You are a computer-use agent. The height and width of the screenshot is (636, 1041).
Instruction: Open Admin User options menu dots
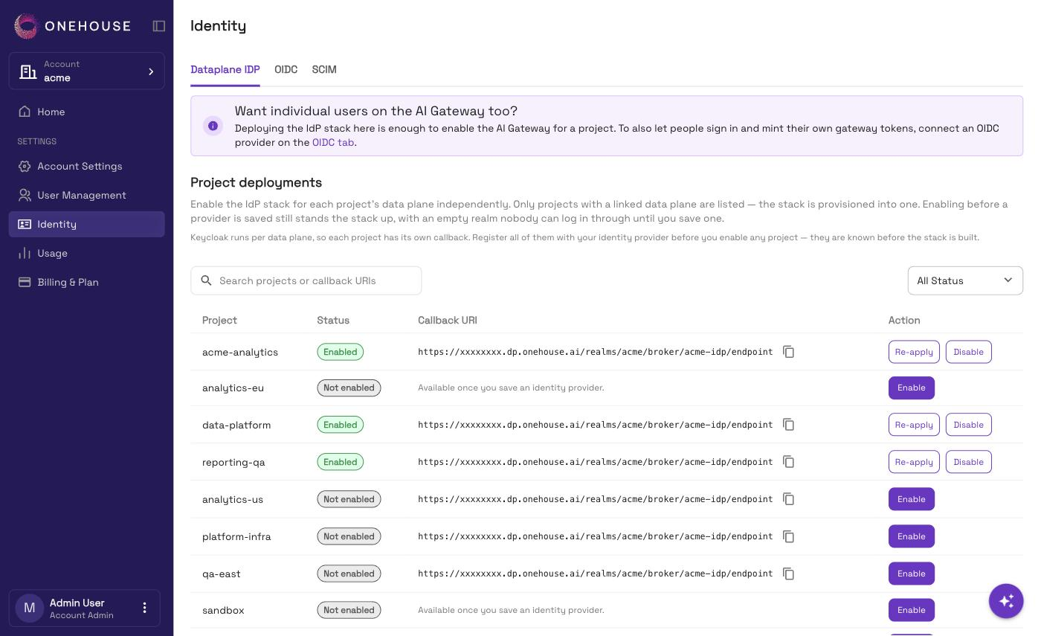coord(145,608)
